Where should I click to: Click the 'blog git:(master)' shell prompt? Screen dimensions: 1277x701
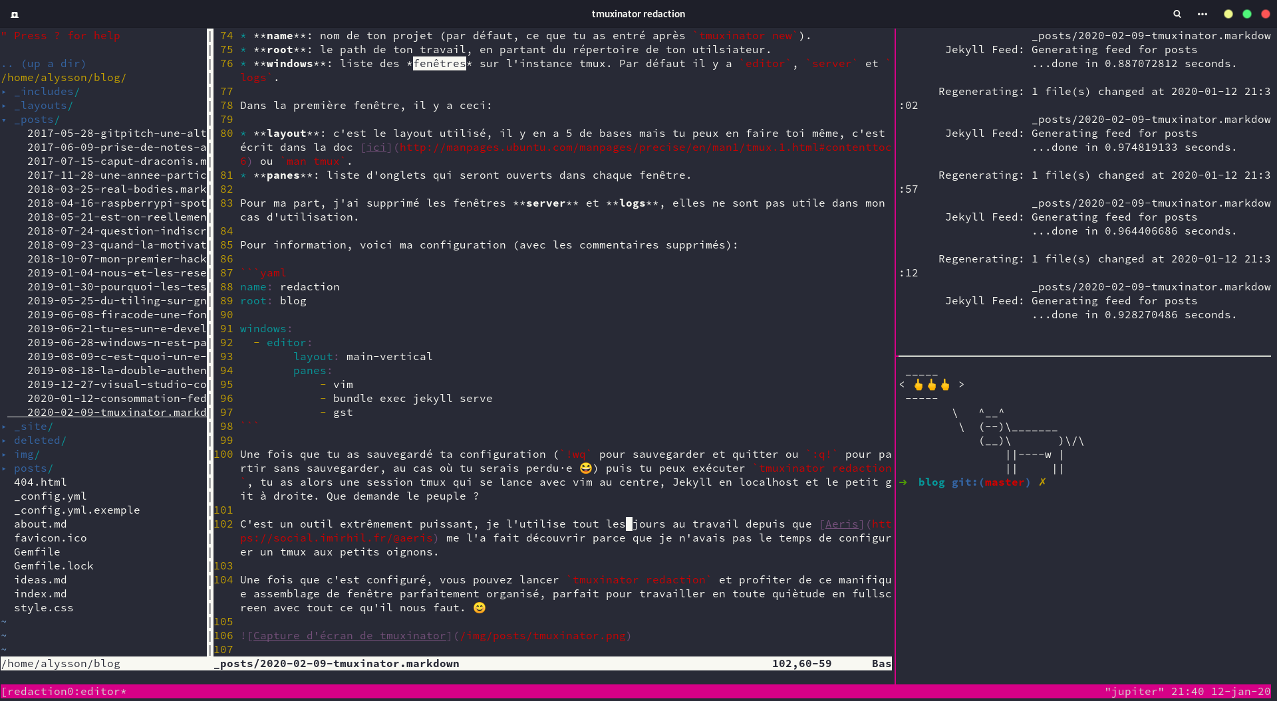click(974, 482)
